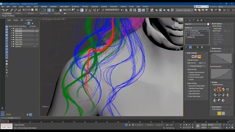
Task: Select the first brush in Available Brushes
Action: pyautogui.click(x=215, y=89)
